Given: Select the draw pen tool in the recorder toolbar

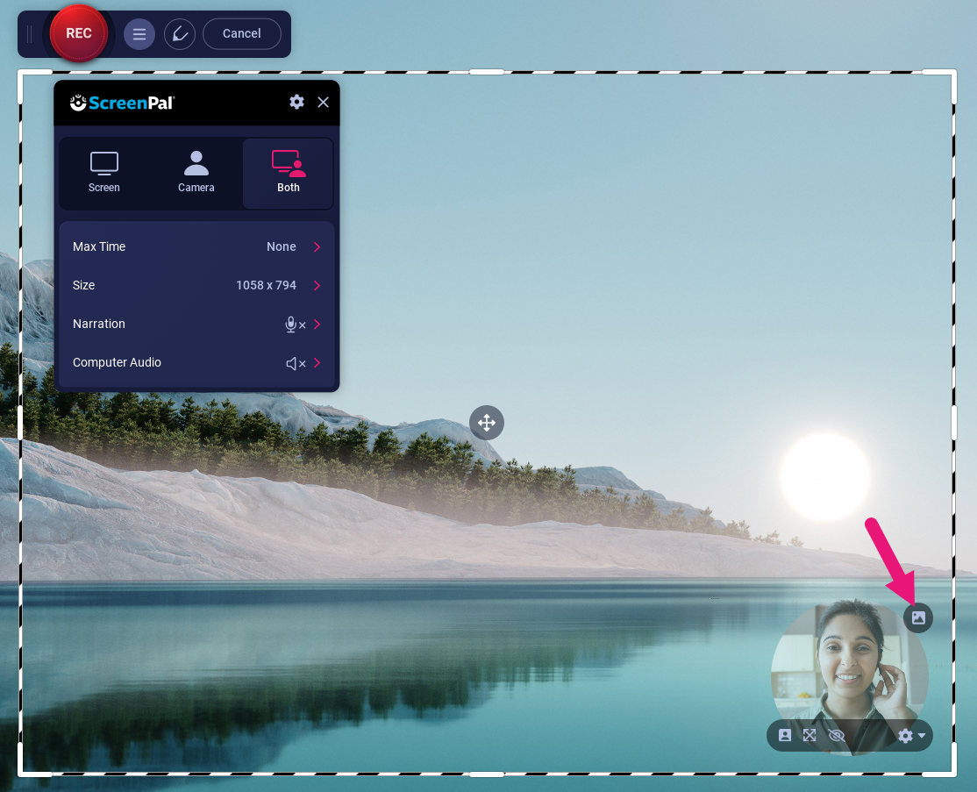Looking at the screenshot, I should point(180,34).
